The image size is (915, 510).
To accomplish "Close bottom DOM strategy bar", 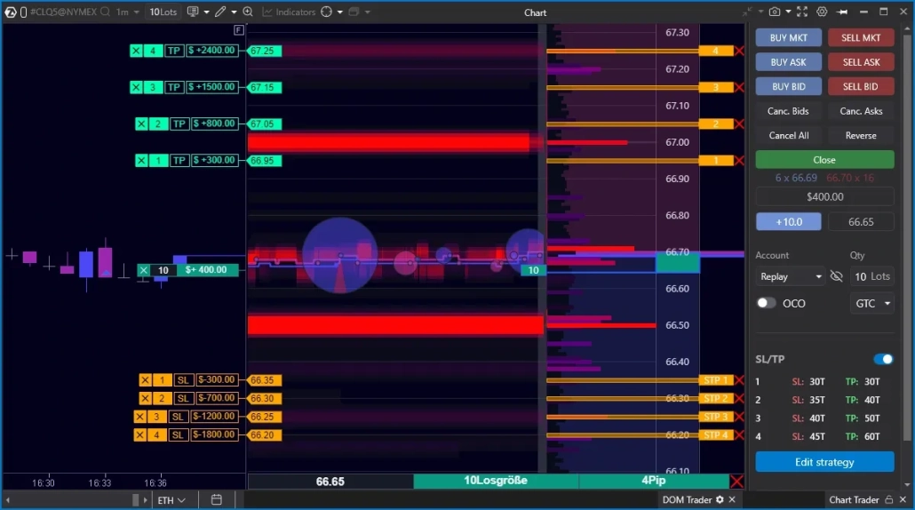I will [x=737, y=482].
